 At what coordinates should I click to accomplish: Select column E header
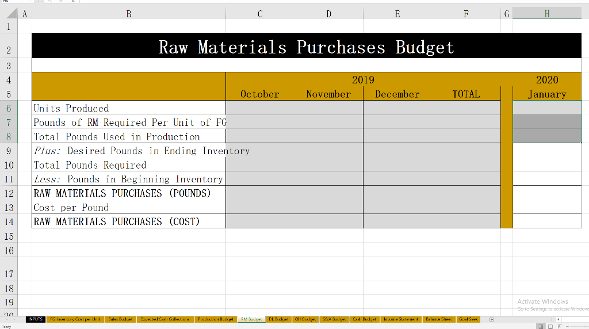pos(397,14)
